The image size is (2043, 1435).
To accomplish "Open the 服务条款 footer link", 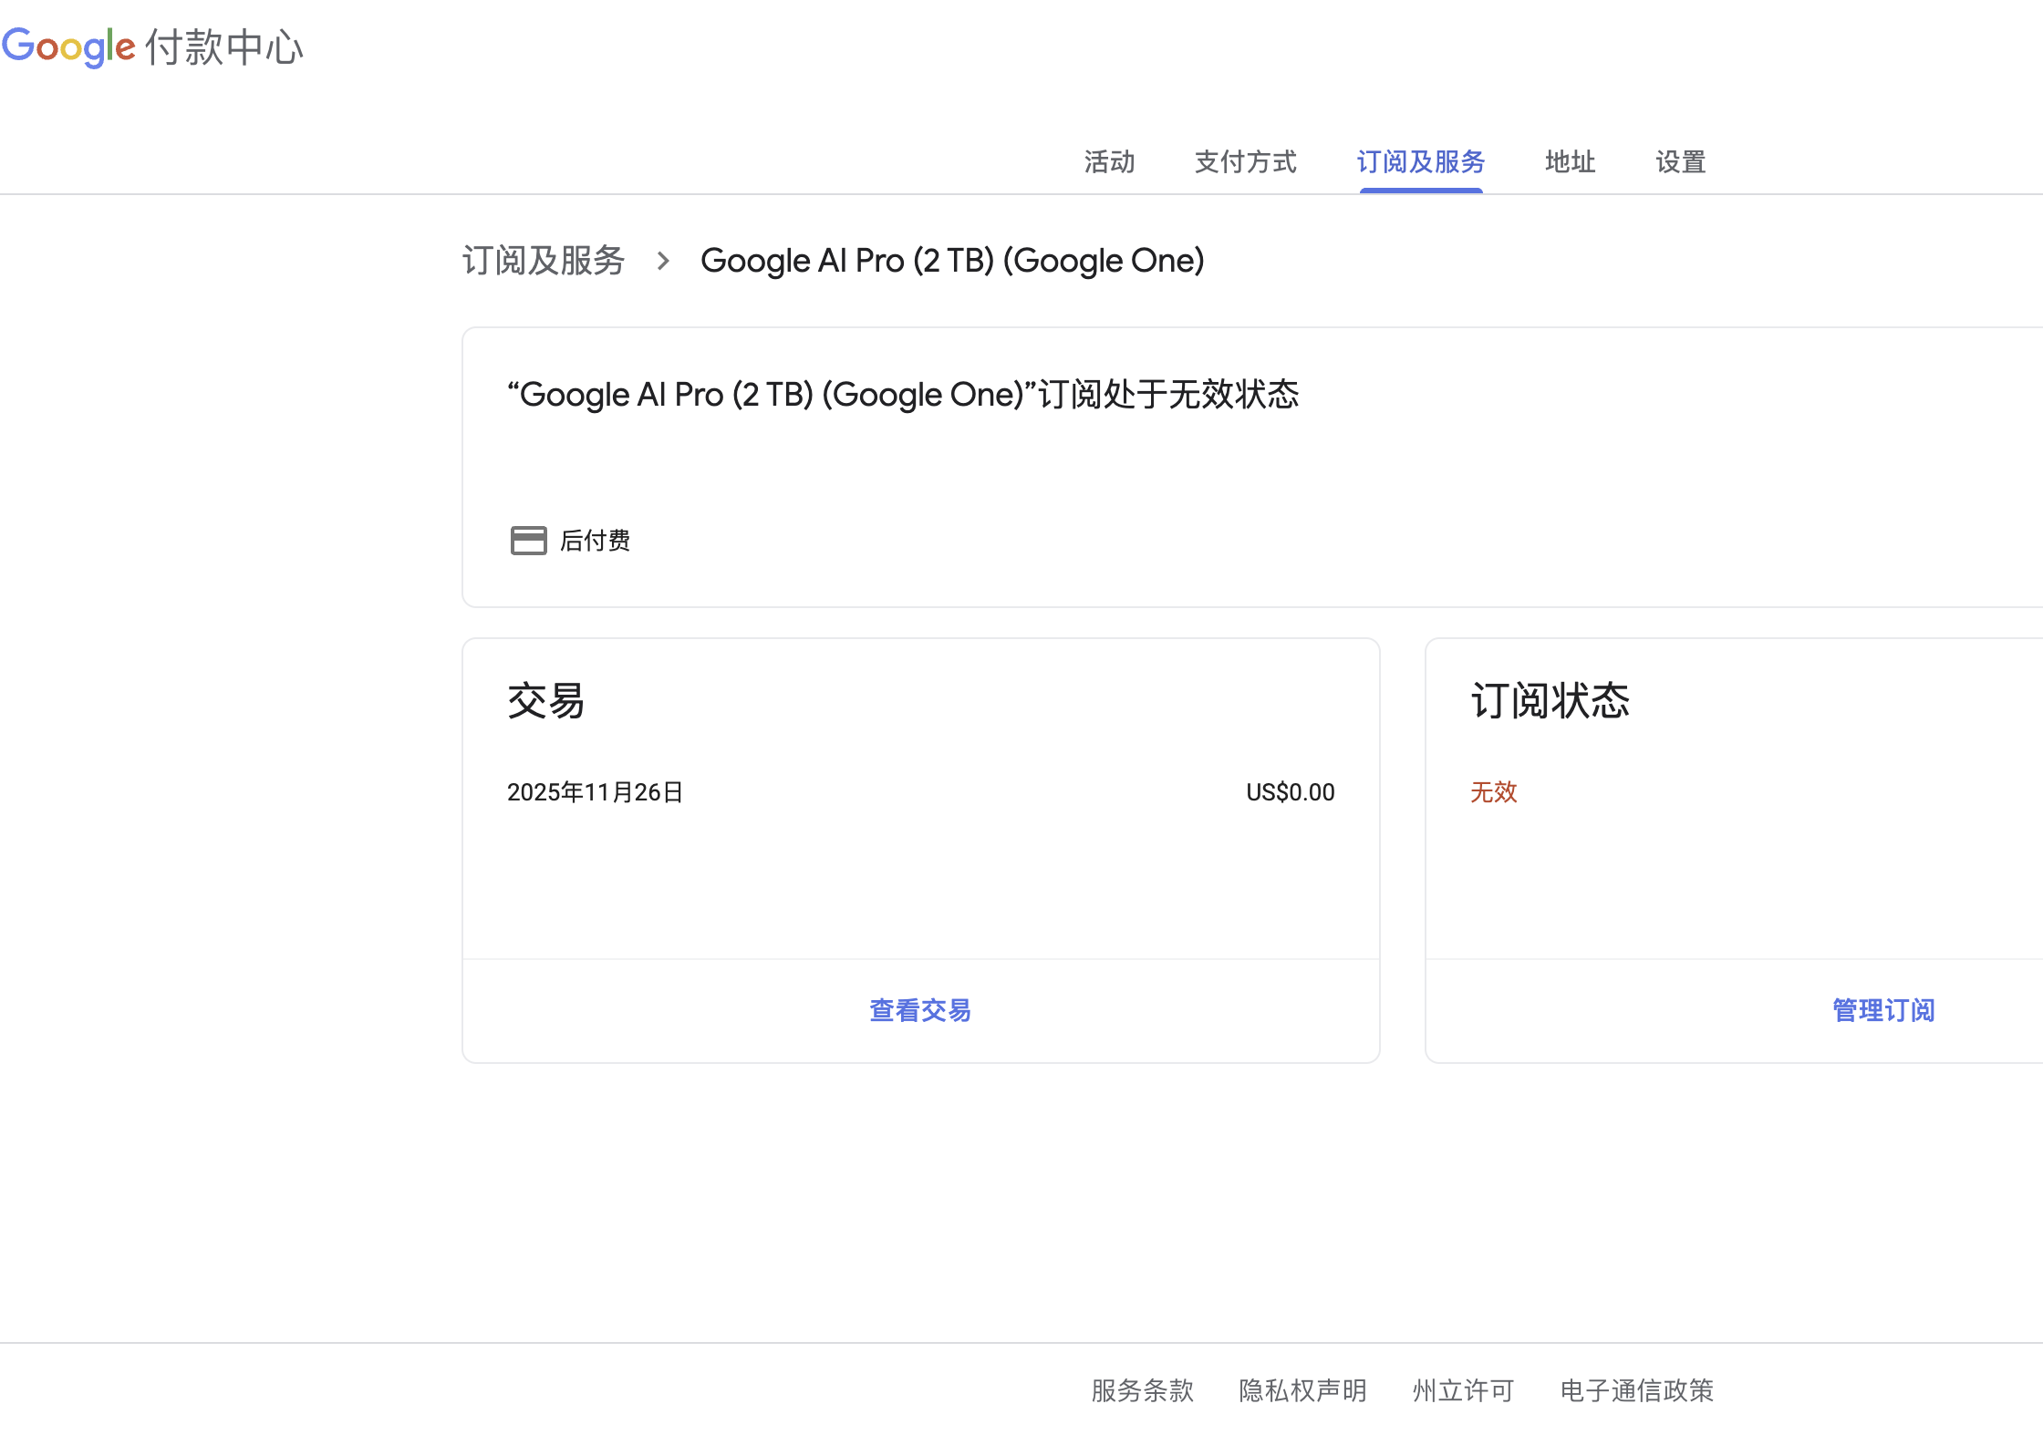I will coord(1142,1390).
